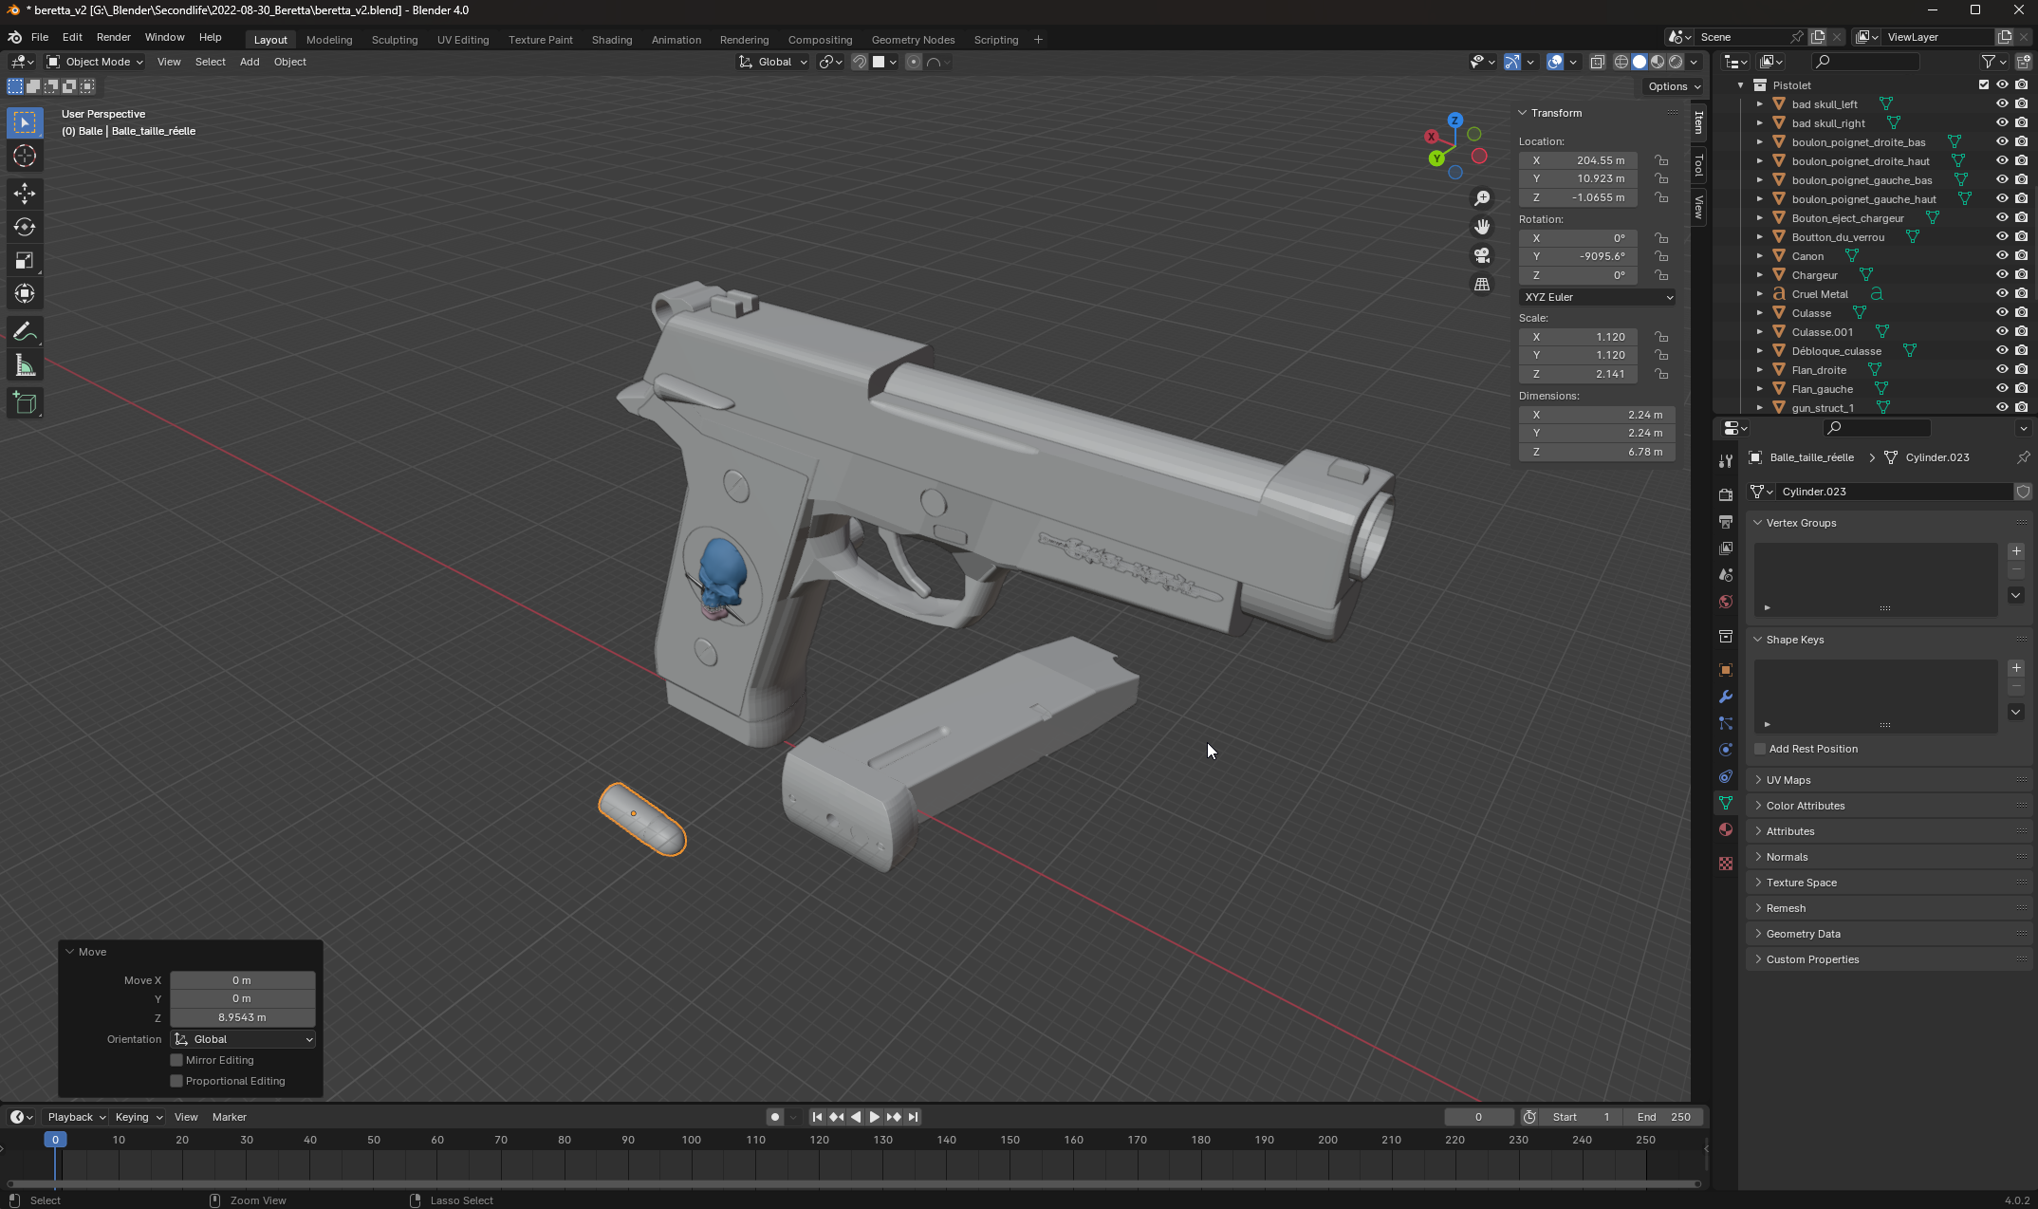Enable Mirror Editing checkbox
Image resolution: width=2038 pixels, height=1209 pixels.
176,1060
